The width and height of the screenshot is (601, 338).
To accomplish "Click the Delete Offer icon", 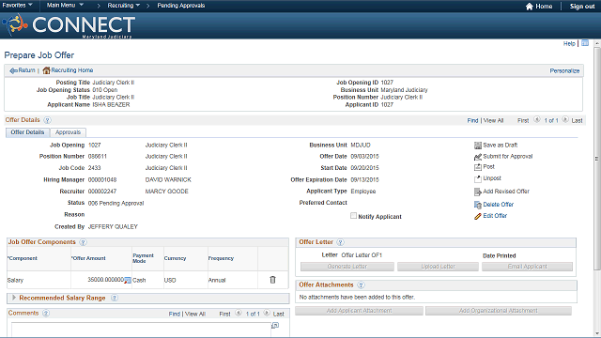I will coord(478,205).
